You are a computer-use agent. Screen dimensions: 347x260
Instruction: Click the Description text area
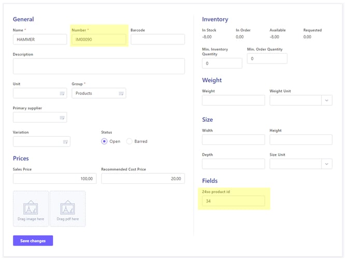point(98,66)
